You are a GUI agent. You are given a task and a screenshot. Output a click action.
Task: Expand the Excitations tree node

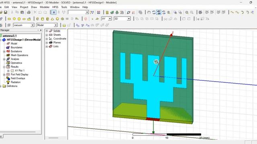click(4, 52)
